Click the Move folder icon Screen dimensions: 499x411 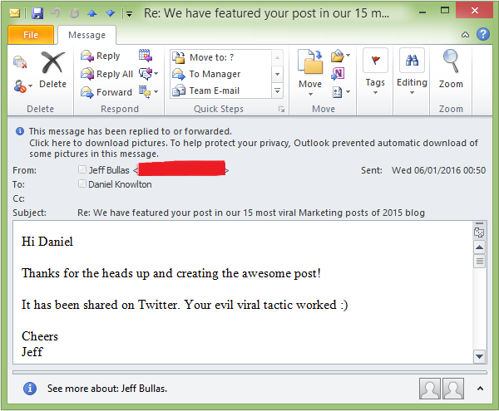point(309,62)
